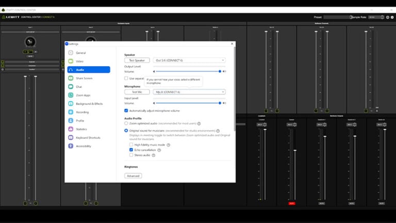Click the Headphones 1 output fader handle
This screenshot has height=223, width=396.
click(x=325, y=136)
